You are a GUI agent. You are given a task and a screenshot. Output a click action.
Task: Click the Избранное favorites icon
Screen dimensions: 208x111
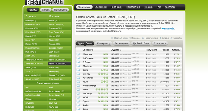[130, 38]
